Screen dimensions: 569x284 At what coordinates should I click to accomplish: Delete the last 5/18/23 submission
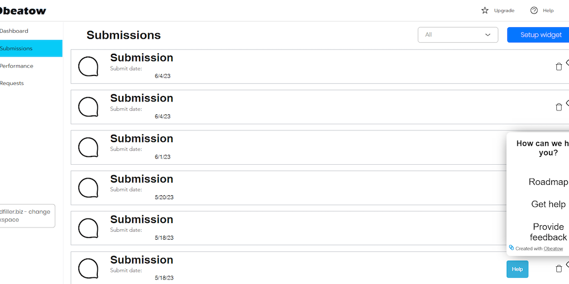tap(559, 268)
